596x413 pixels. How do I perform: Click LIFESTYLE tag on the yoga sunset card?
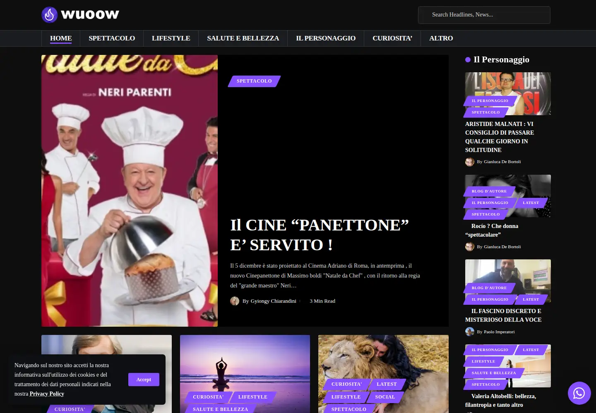[x=253, y=397]
